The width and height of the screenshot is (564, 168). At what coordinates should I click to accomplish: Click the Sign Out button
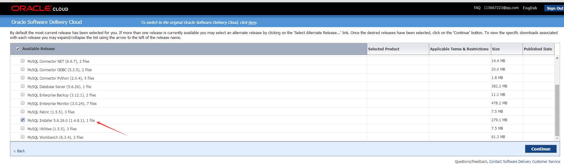coord(555,8)
